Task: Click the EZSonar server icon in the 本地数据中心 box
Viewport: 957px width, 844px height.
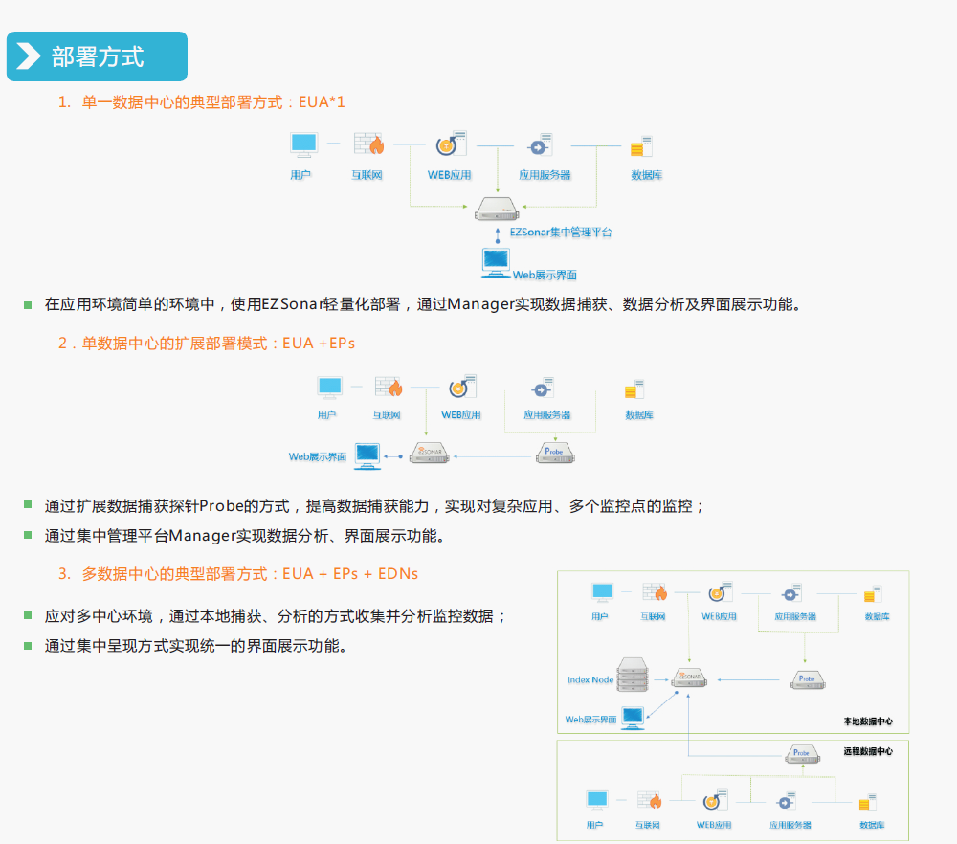Action: click(690, 677)
